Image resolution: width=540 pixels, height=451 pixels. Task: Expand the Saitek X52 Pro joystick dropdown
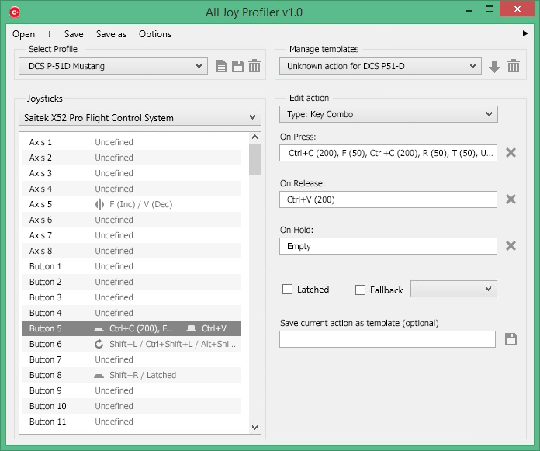pos(140,118)
